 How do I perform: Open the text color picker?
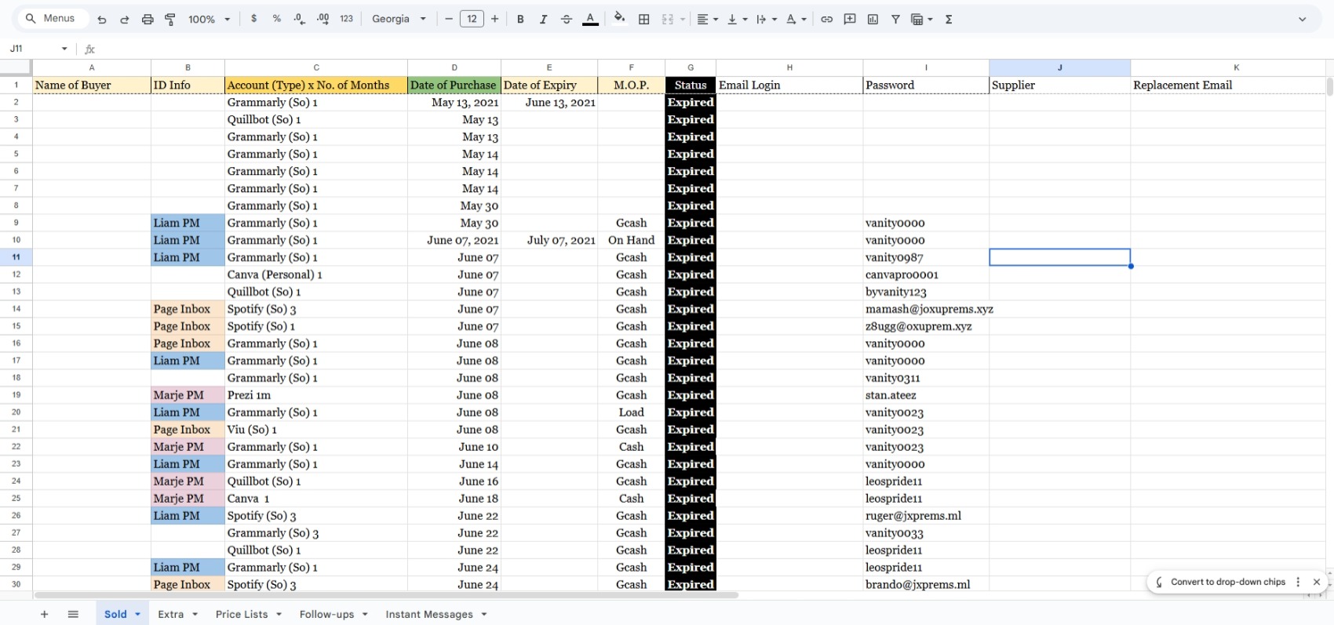point(591,19)
